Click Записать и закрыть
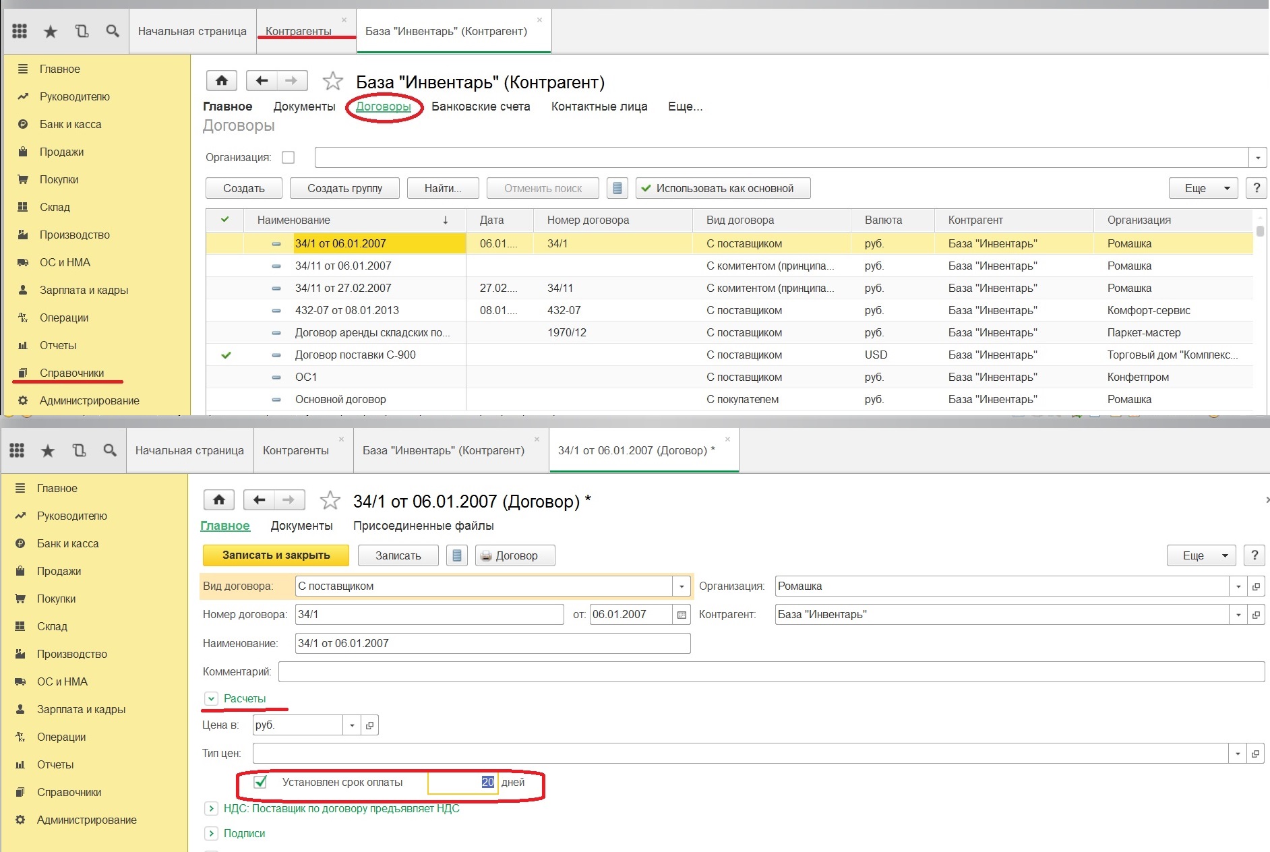This screenshot has height=852, width=1270. pyautogui.click(x=276, y=555)
